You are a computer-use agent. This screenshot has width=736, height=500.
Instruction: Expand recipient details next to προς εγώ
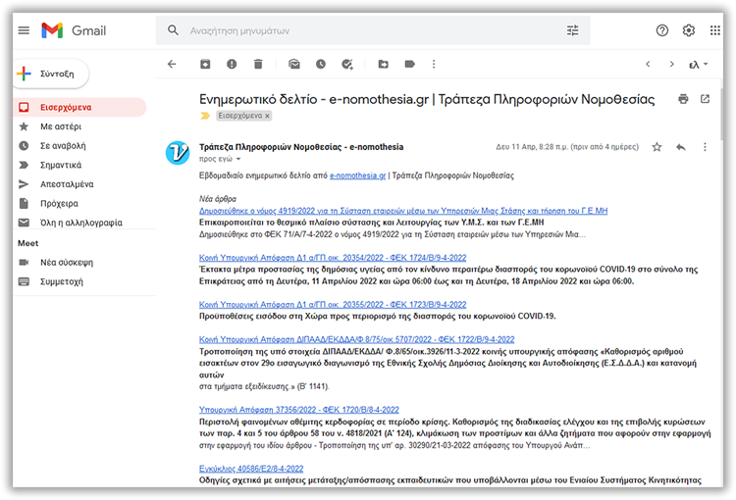[x=237, y=158]
